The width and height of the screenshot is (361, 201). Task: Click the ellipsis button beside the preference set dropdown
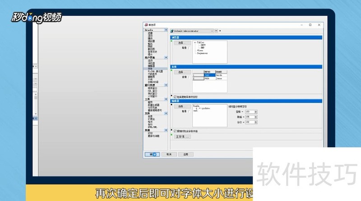click(x=216, y=31)
